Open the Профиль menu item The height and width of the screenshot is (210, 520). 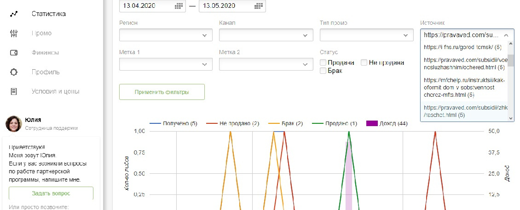pyautogui.click(x=46, y=72)
